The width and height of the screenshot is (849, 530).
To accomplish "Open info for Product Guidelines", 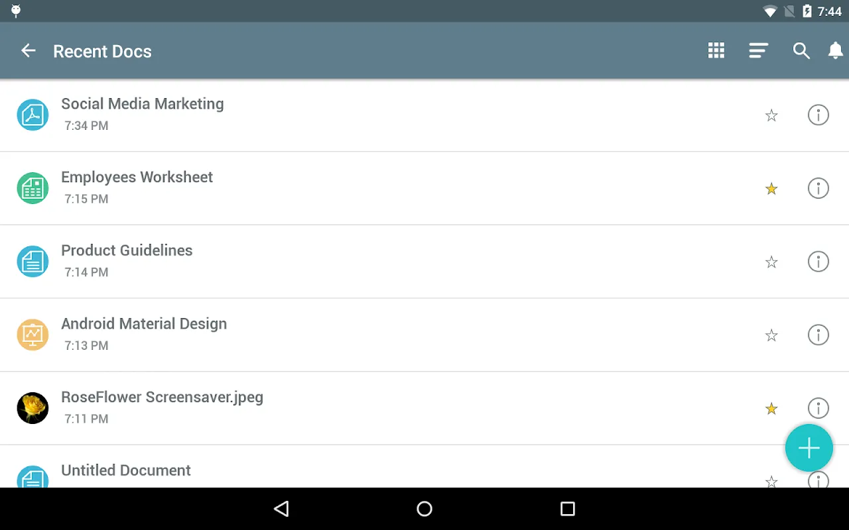I will click(818, 262).
